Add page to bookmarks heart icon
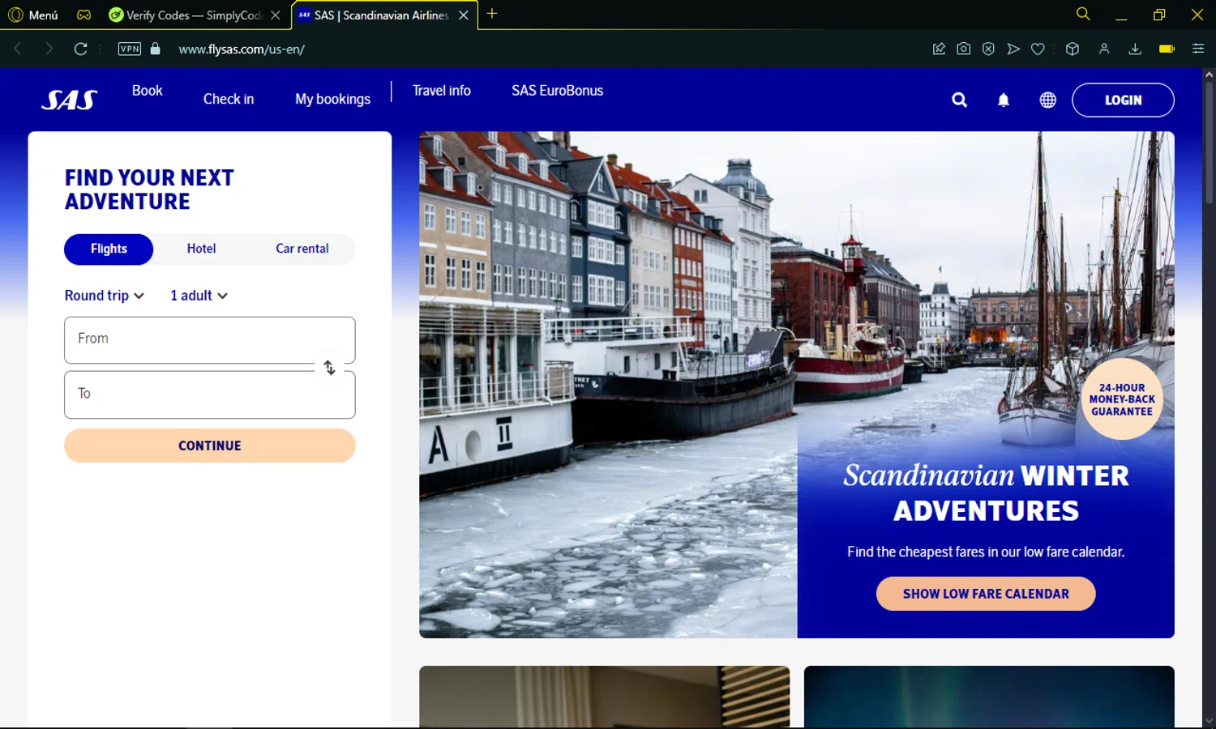The height and width of the screenshot is (729, 1216). pyautogui.click(x=1038, y=49)
